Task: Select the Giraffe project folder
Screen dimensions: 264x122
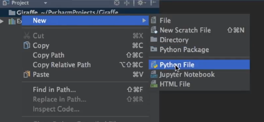Action: pos(80,12)
